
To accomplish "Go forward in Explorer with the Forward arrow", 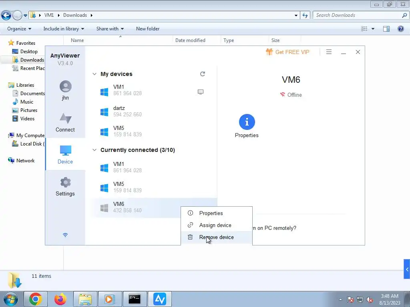I will (18, 15).
